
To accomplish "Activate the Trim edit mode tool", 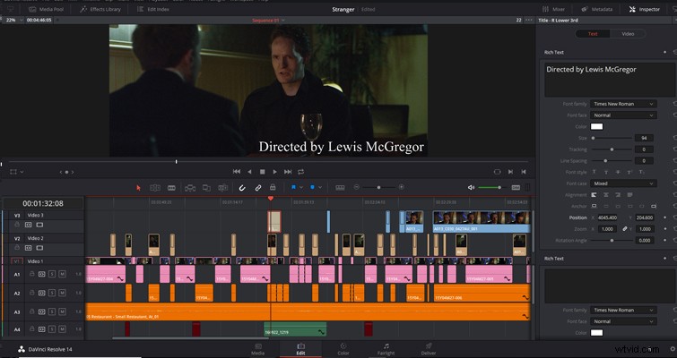I will point(155,188).
